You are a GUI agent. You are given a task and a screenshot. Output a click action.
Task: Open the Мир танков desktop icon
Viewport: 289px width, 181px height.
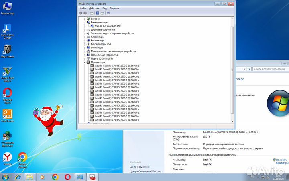(7, 50)
